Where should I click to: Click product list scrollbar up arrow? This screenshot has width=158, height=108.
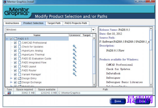94,38
